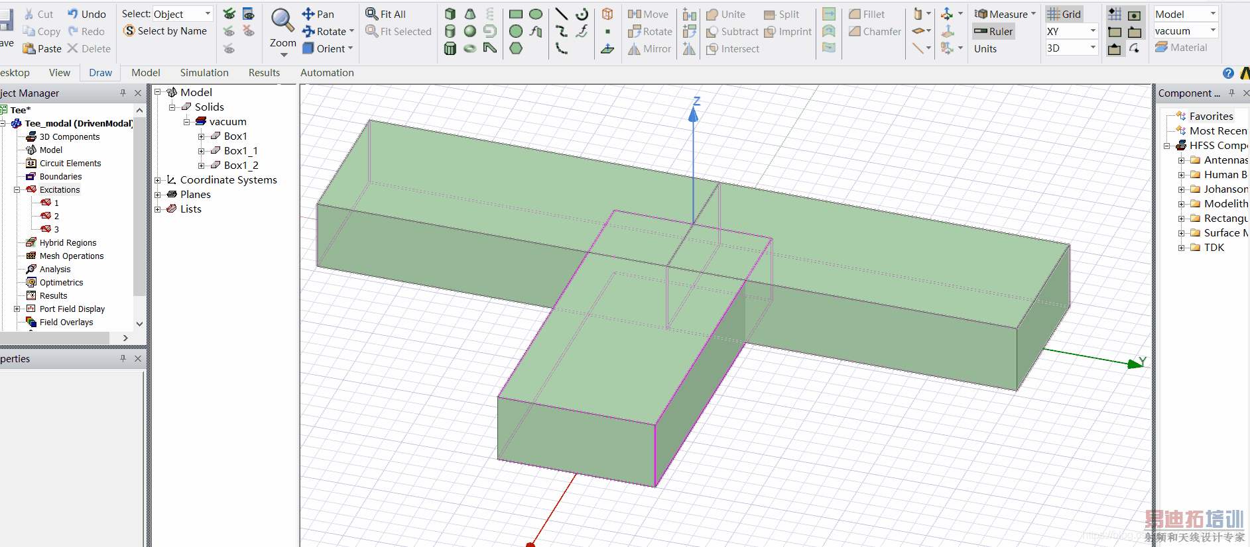Click the Undo button
The height and width of the screenshot is (547, 1250).
[87, 14]
